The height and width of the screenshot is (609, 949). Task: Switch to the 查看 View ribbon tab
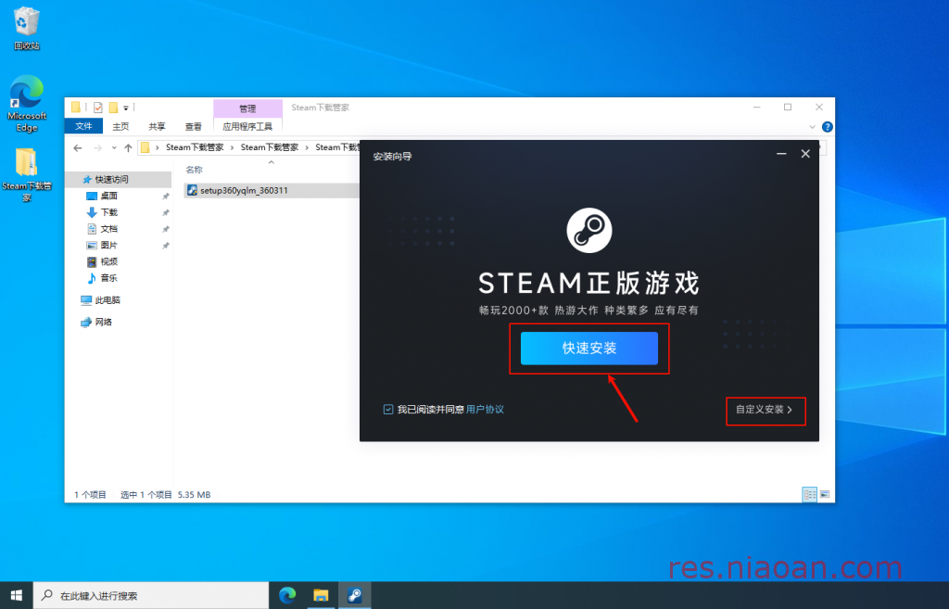[193, 126]
